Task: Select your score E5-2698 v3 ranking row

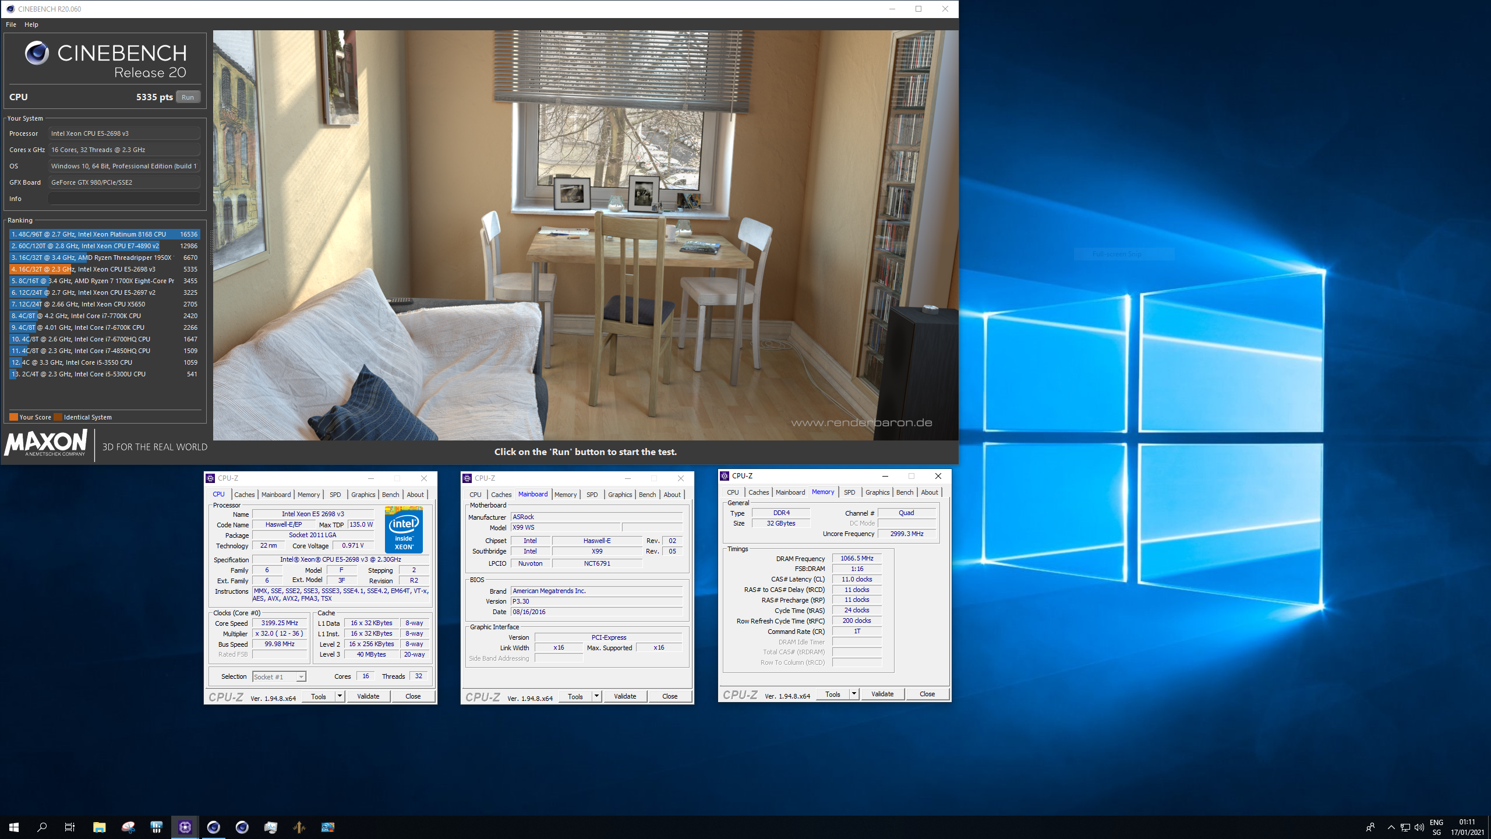Action: click(x=104, y=269)
